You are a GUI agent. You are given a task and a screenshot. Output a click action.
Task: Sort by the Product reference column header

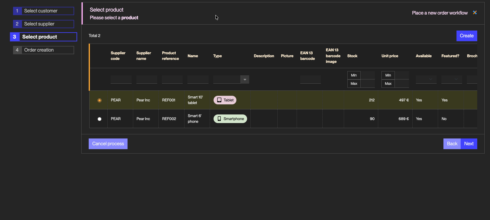tap(170, 56)
